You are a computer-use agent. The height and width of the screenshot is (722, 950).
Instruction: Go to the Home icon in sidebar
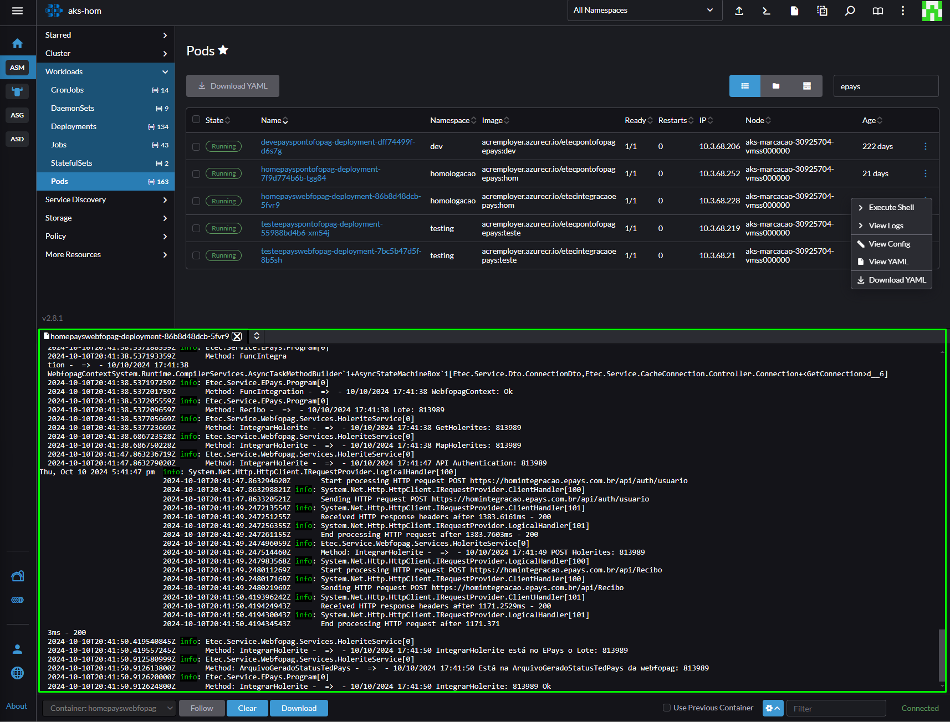(18, 43)
